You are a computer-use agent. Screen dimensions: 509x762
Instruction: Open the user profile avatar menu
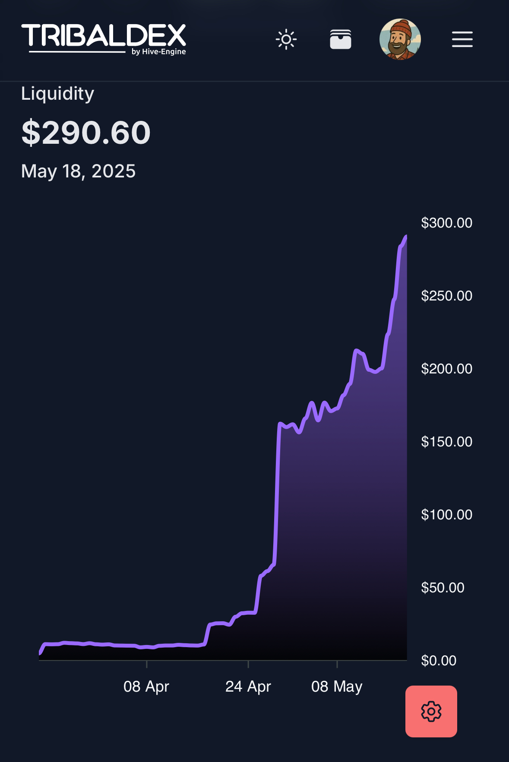(400, 39)
